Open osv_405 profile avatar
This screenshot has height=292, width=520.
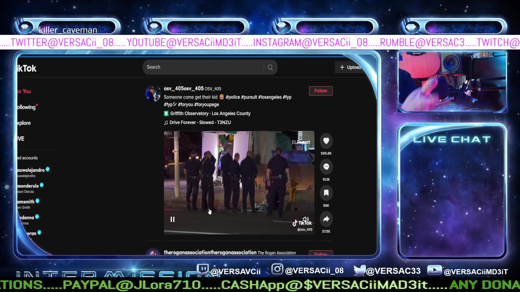click(153, 93)
